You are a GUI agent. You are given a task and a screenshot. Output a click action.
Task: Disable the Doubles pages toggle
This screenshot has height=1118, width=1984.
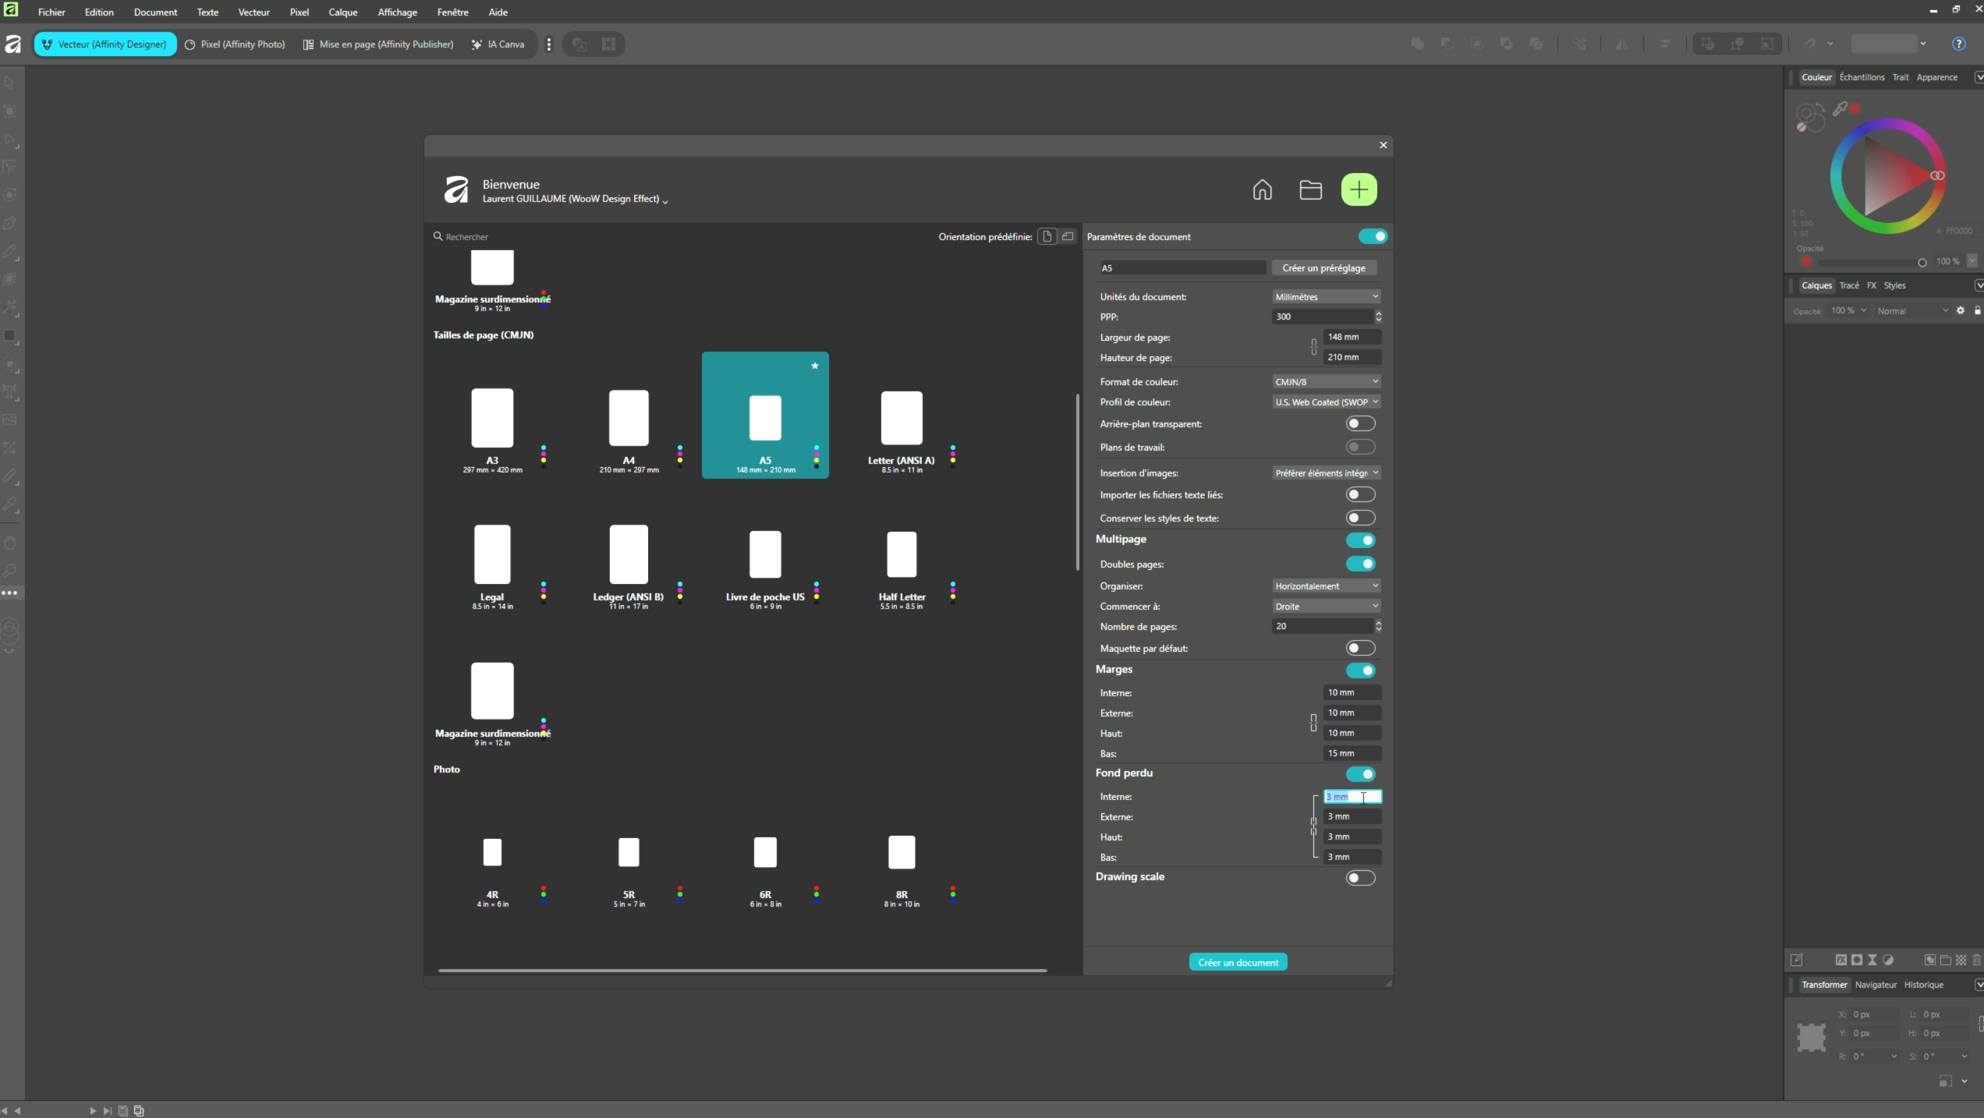pos(1360,564)
